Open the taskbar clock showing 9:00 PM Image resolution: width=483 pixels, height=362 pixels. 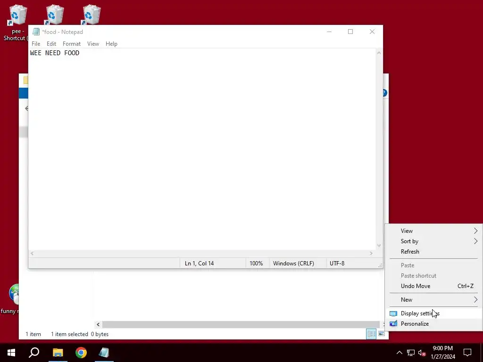point(442,353)
